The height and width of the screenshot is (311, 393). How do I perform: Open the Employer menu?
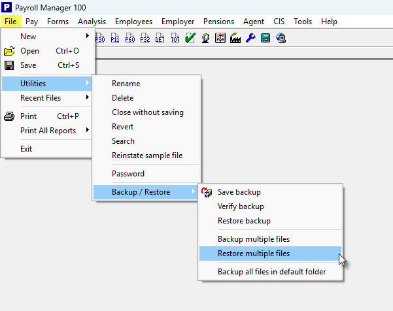pyautogui.click(x=178, y=22)
